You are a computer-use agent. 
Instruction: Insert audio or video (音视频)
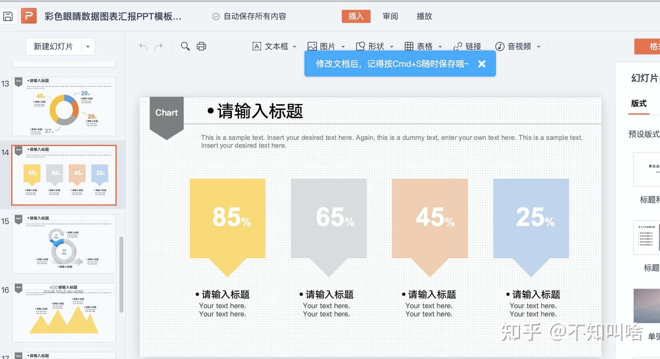click(513, 46)
